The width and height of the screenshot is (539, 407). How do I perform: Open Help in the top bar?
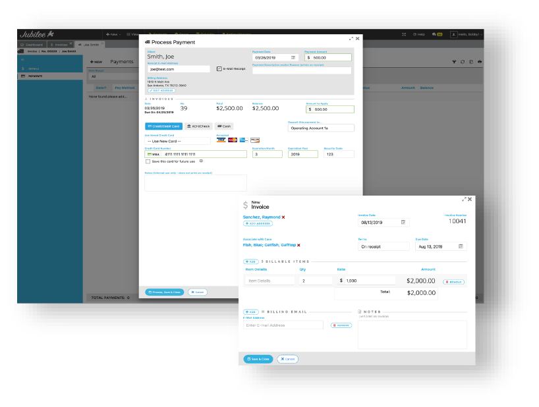[418, 34]
